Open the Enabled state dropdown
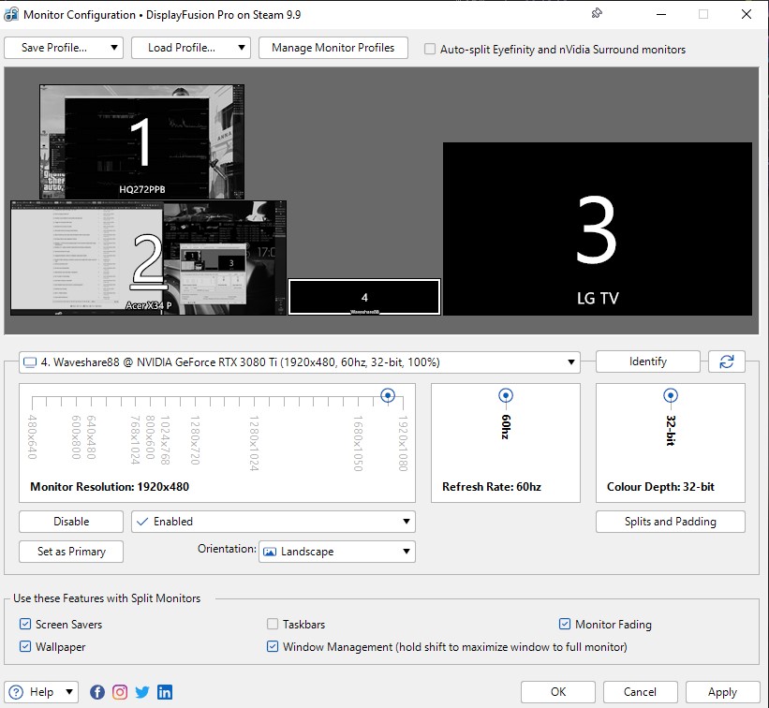Image resolution: width=769 pixels, height=708 pixels. (273, 522)
